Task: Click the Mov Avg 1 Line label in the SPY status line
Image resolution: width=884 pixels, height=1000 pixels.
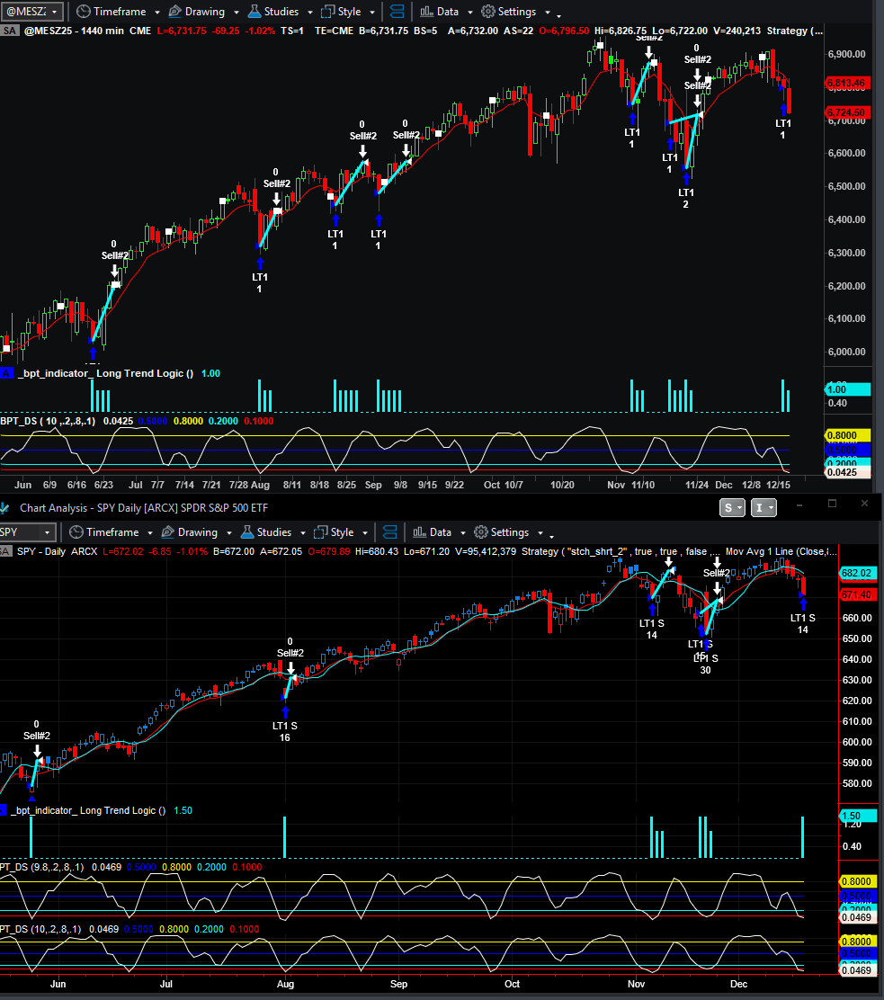Action: (x=781, y=551)
